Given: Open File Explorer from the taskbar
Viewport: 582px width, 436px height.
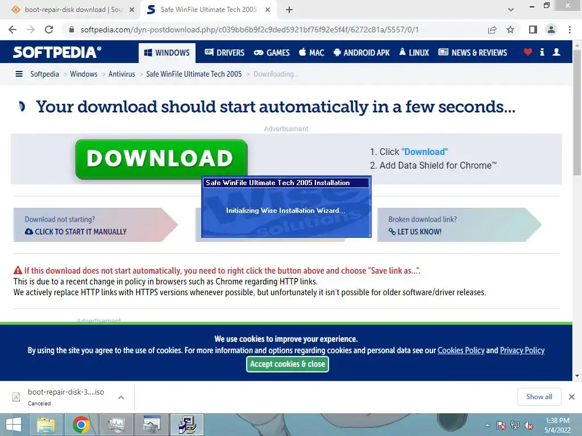Looking at the screenshot, I should click(x=46, y=425).
